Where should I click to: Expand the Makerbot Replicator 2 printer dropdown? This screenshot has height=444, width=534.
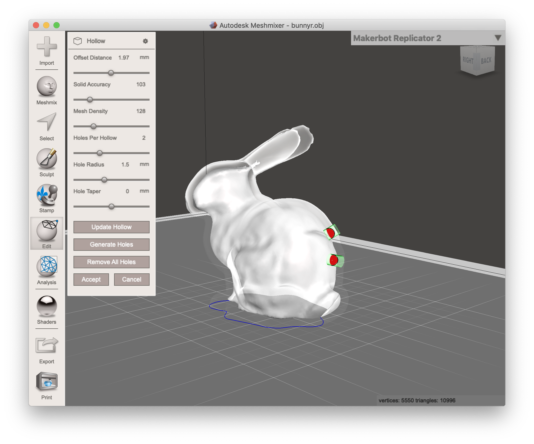coord(498,38)
